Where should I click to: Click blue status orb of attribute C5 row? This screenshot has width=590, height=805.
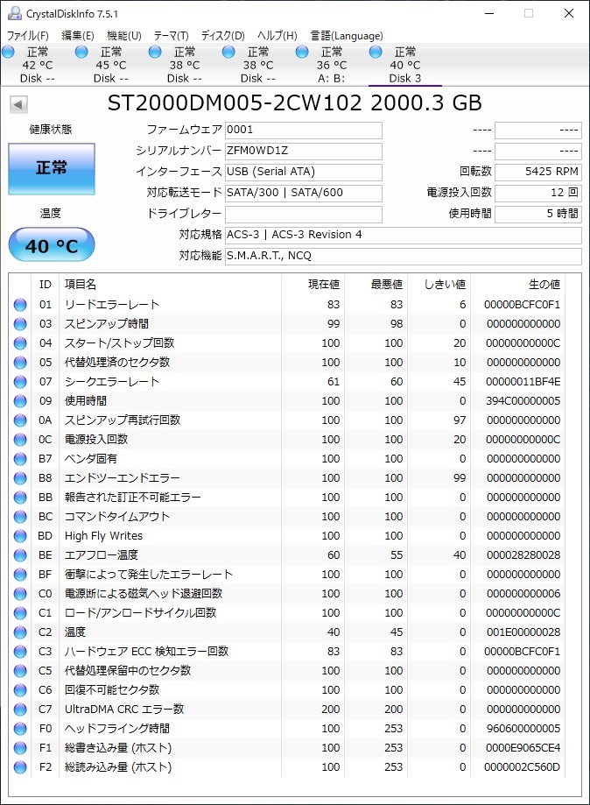20,670
